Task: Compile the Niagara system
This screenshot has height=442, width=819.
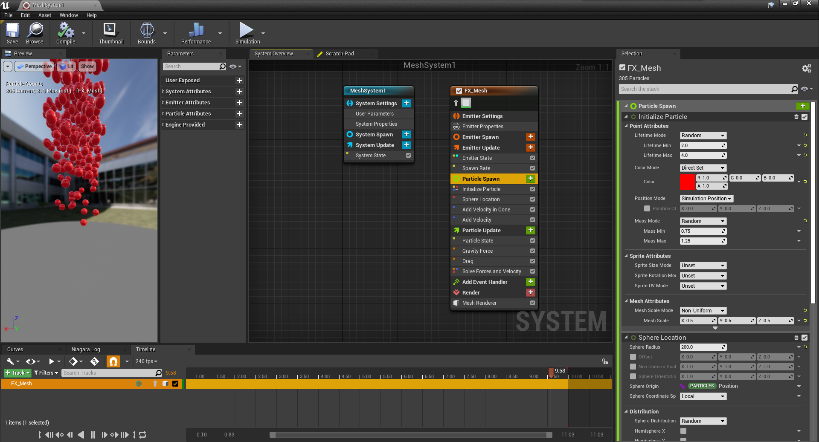Action: [66, 33]
